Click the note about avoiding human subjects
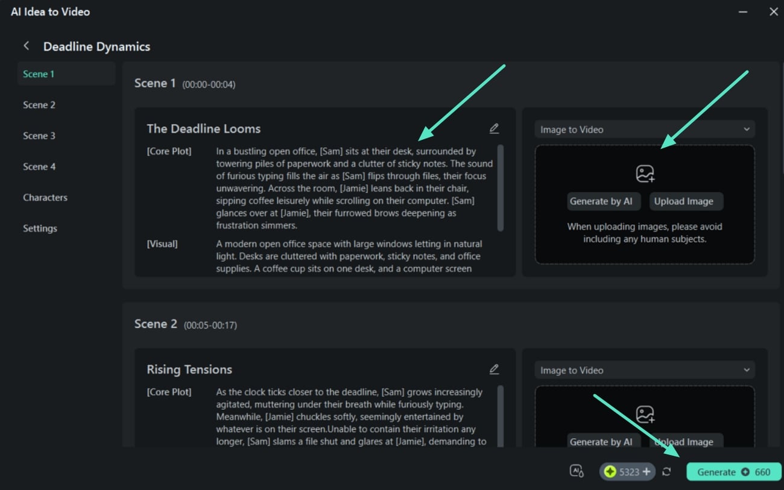Screen dimensions: 784x490 coord(645,233)
